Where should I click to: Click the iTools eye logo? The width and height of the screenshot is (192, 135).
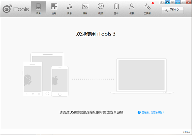pos(7,9)
